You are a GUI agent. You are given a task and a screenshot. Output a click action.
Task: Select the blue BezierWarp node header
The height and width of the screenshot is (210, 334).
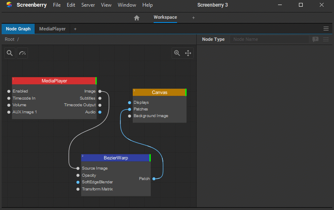[x=115, y=158]
